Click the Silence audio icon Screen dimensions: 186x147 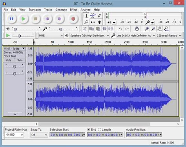111,29
